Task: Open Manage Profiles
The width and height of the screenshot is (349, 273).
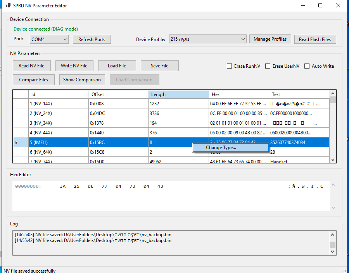Action: (270, 39)
